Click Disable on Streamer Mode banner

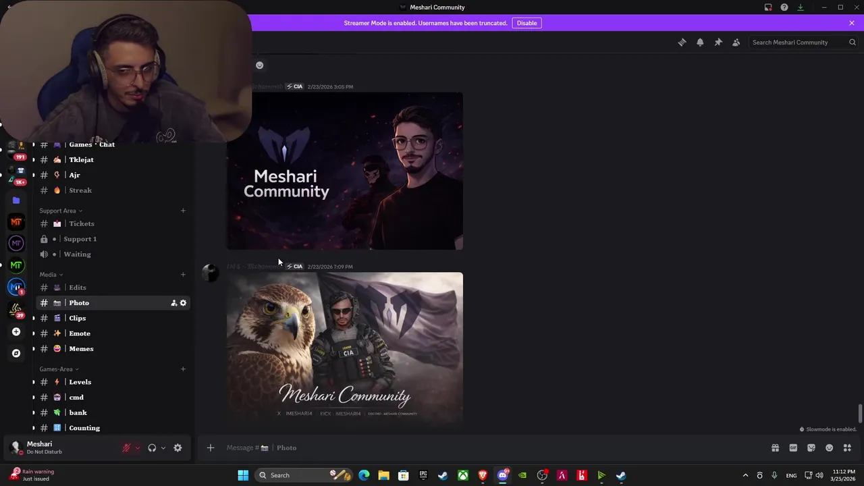click(526, 23)
